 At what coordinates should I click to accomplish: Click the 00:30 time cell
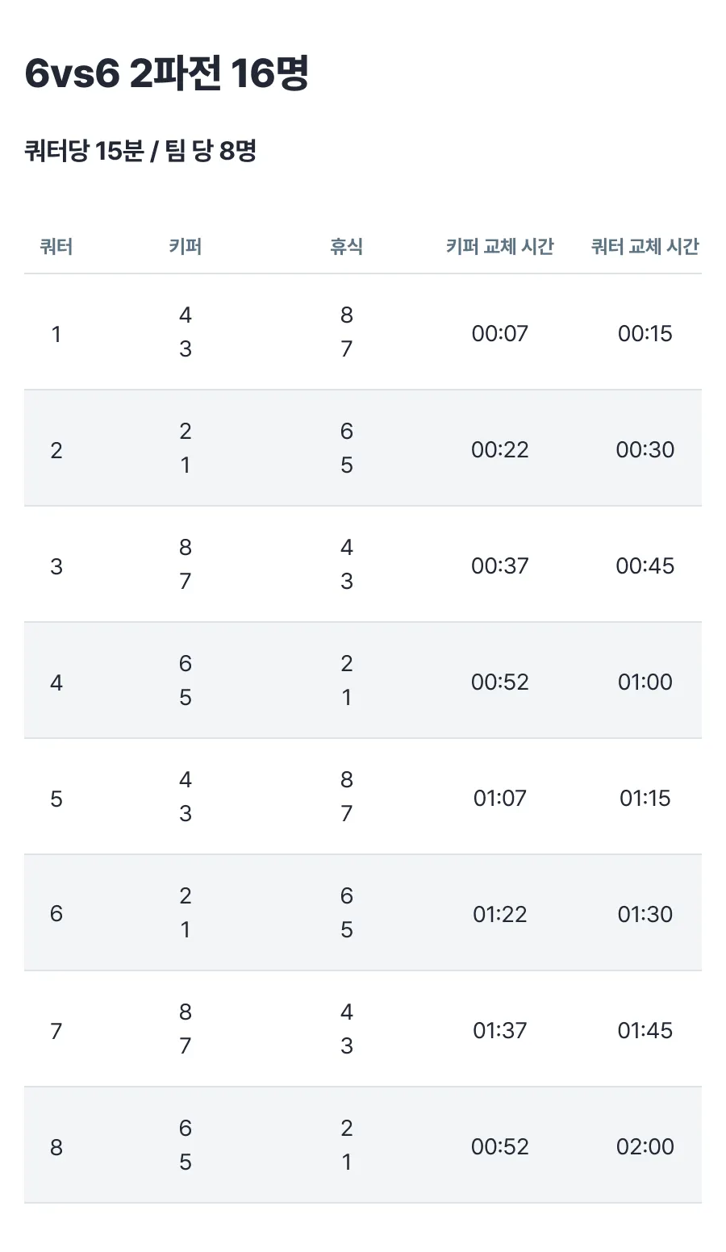645,449
